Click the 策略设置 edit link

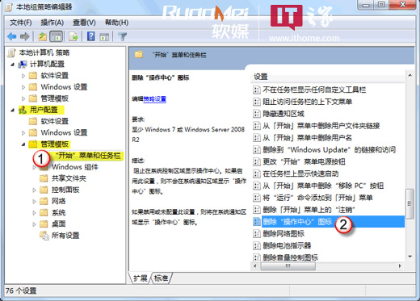click(x=155, y=99)
